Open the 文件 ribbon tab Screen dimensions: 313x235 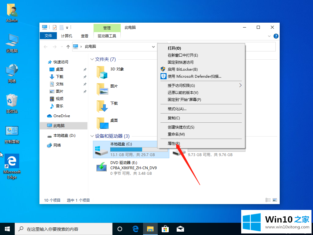pos(48,36)
